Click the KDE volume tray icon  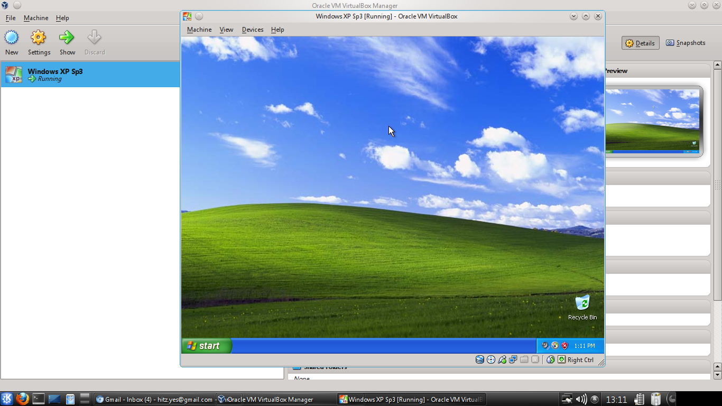[581, 399]
